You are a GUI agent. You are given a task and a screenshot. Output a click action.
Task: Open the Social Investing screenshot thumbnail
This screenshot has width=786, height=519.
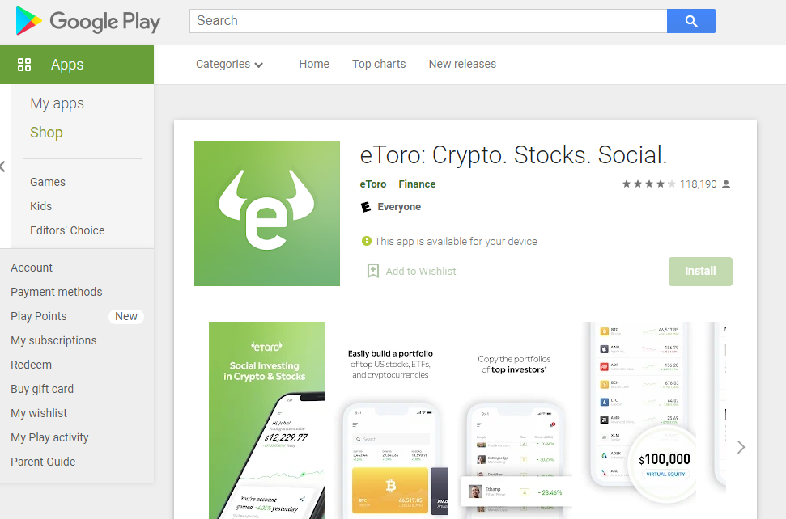pyautogui.click(x=266, y=420)
